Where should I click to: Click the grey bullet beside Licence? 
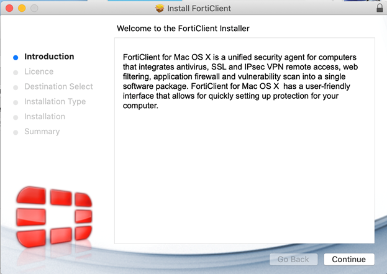click(16, 72)
